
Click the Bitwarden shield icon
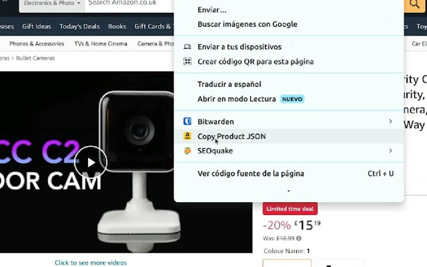coord(188,121)
